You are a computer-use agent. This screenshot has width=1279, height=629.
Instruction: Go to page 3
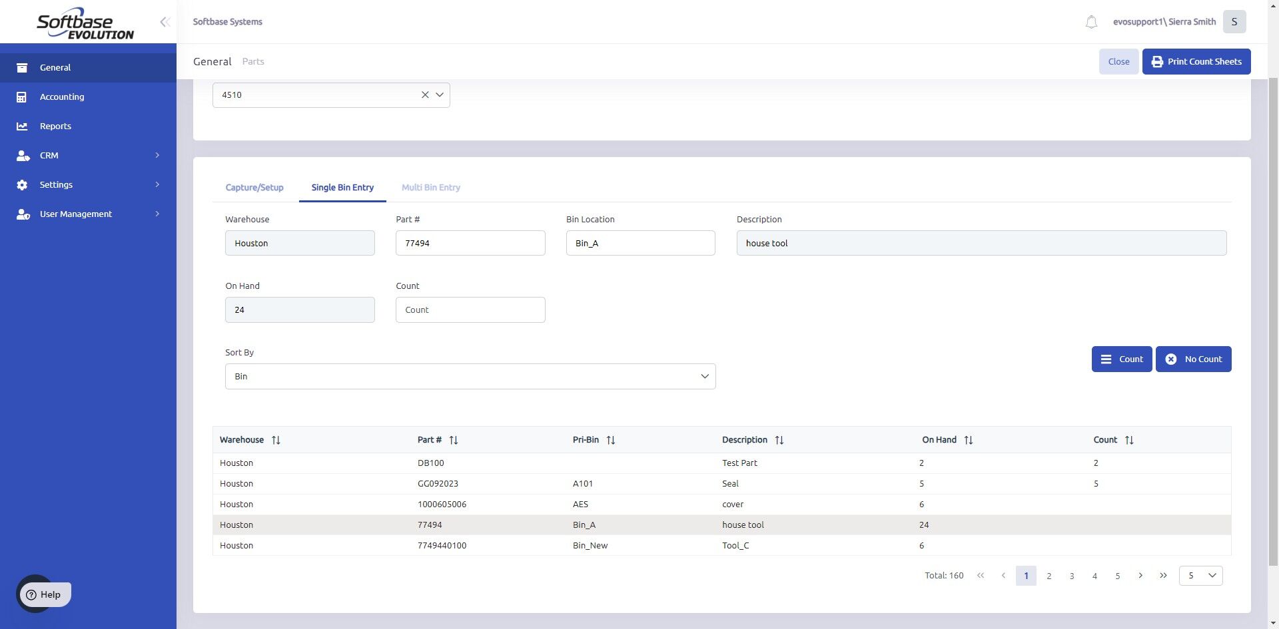(x=1072, y=576)
